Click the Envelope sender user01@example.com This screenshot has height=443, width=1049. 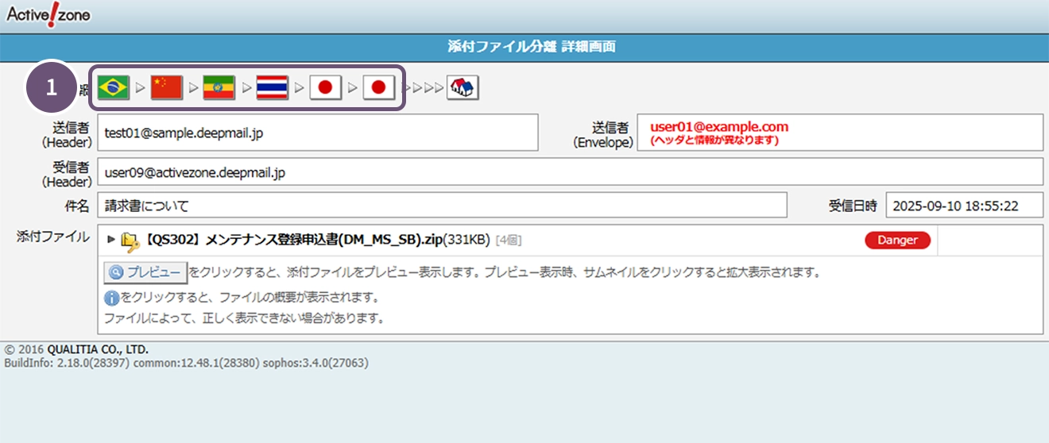pos(718,127)
